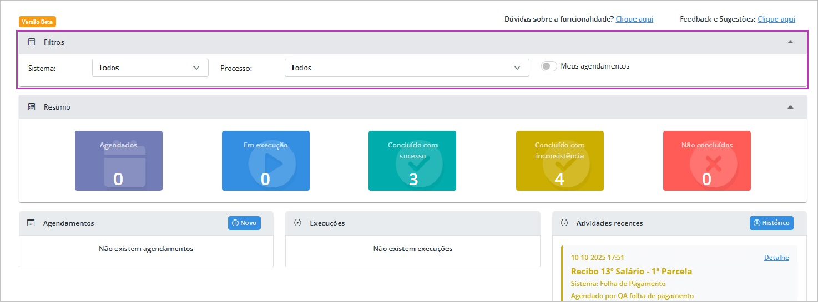Click the Execuções panel title
818x302 pixels.
[x=327, y=223]
